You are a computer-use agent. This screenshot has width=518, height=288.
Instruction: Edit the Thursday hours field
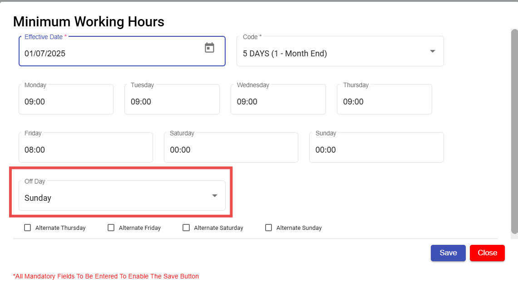[384, 102]
